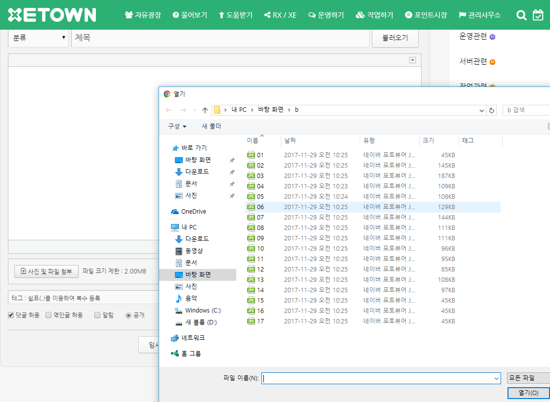Expand the 구성 dropdown menu
Screen dimensions: 550x402
point(177,127)
